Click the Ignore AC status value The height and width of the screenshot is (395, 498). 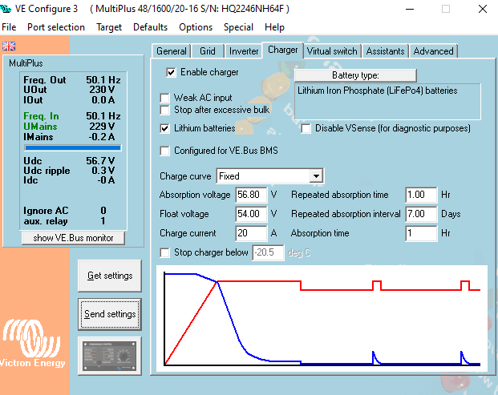[x=103, y=211]
